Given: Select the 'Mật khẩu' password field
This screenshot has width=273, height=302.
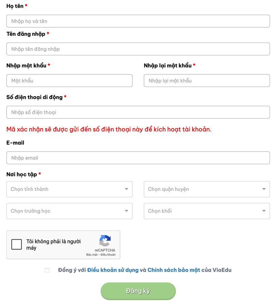Looking at the screenshot, I should pyautogui.click(x=69, y=81).
